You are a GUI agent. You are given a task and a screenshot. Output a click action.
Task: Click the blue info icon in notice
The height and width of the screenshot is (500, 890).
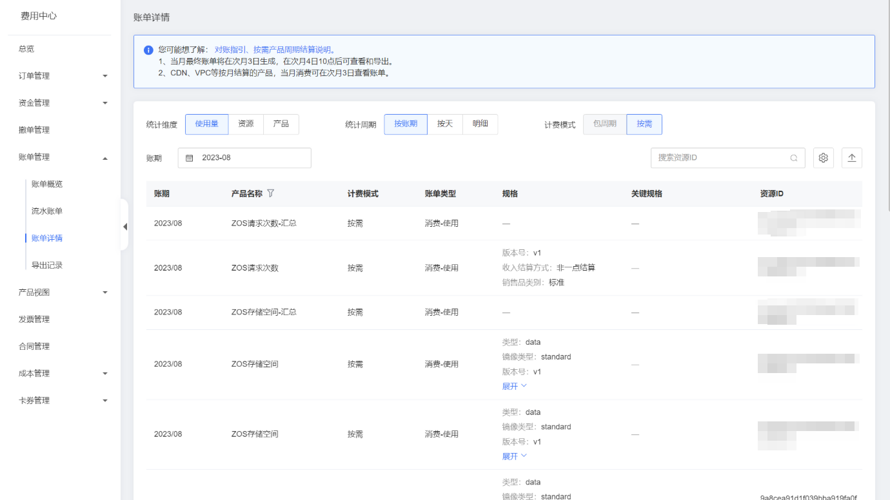(148, 50)
